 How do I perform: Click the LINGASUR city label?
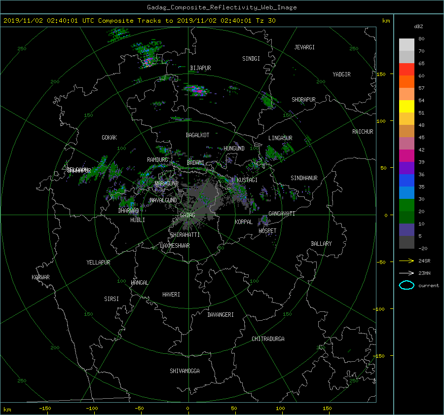tap(280, 138)
